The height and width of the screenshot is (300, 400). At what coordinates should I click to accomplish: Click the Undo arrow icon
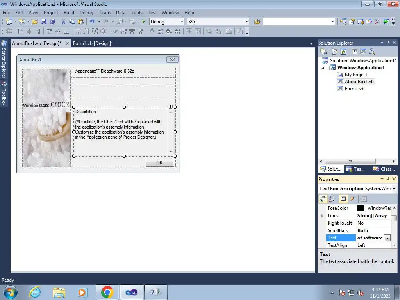tap(92, 22)
